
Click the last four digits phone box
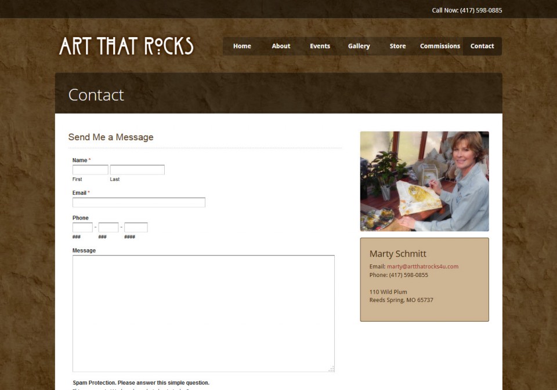click(x=136, y=228)
